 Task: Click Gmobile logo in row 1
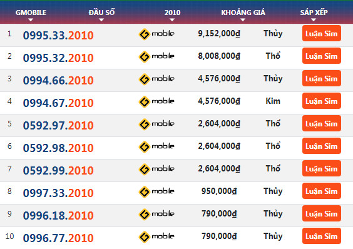coord(156,34)
